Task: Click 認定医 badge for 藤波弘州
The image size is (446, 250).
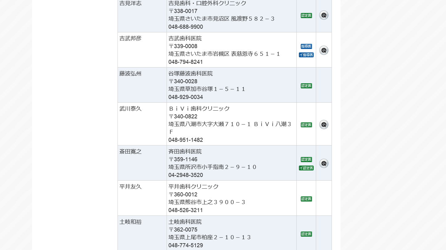Action: [x=306, y=86]
